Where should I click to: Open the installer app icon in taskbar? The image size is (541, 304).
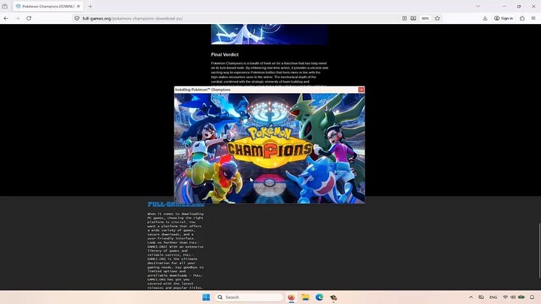point(334,297)
